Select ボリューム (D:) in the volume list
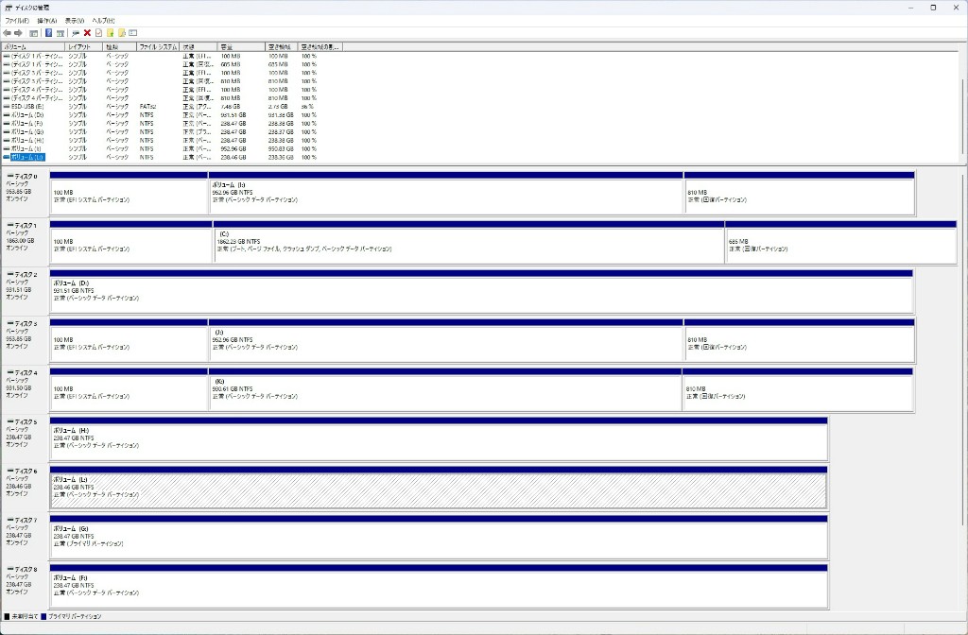968x635 pixels. tap(161, 115)
